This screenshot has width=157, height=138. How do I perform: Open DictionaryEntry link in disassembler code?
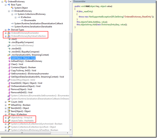click(x=109, y=25)
